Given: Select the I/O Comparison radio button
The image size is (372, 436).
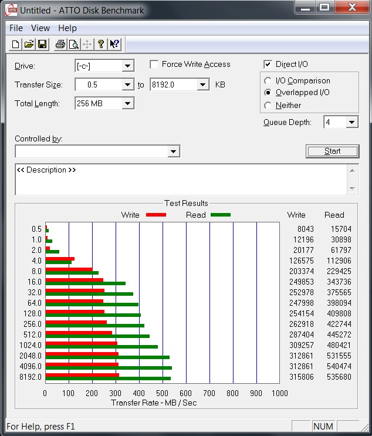Looking at the screenshot, I should coord(268,81).
